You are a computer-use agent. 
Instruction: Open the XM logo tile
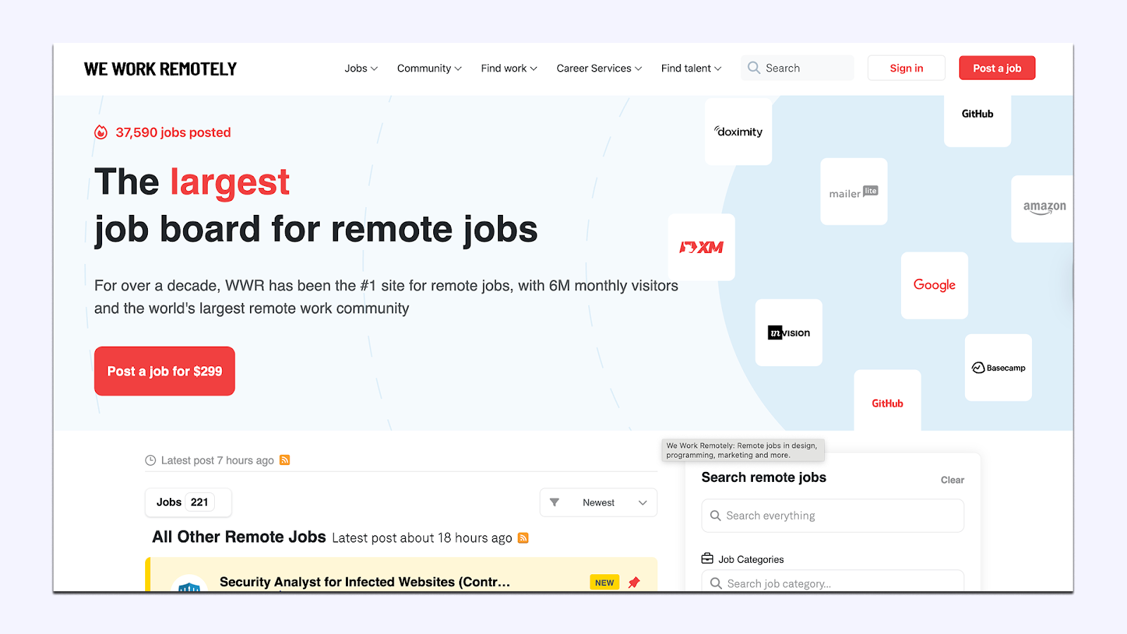click(x=702, y=247)
